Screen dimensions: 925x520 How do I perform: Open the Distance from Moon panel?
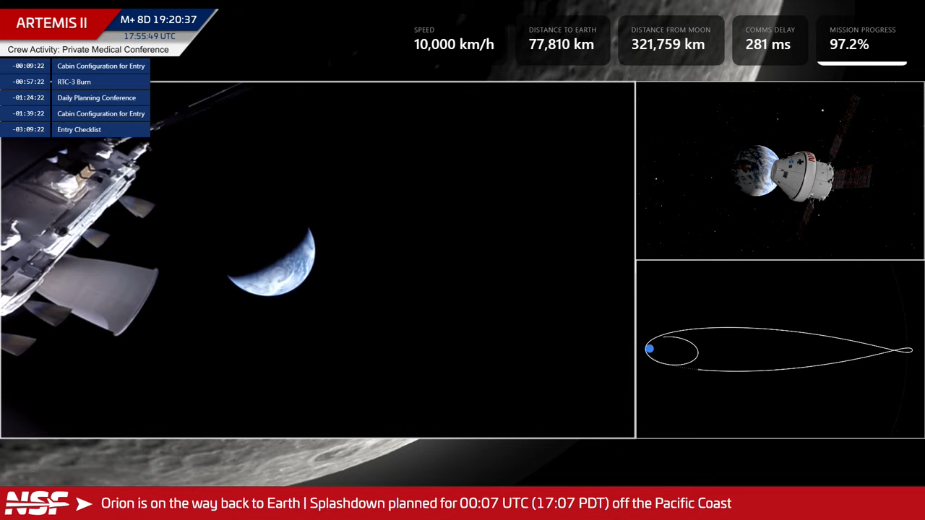670,39
